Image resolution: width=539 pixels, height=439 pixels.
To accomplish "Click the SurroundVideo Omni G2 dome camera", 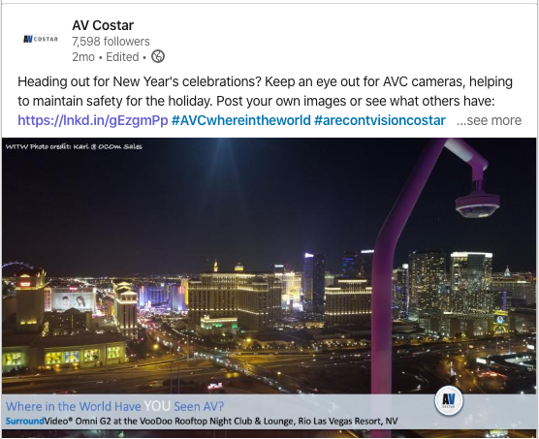I will pyautogui.click(x=477, y=206).
